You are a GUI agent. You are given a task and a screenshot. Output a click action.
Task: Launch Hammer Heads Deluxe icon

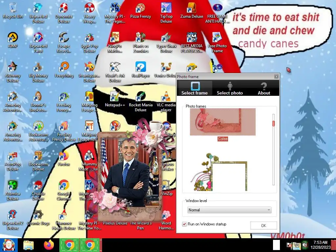click(64, 220)
